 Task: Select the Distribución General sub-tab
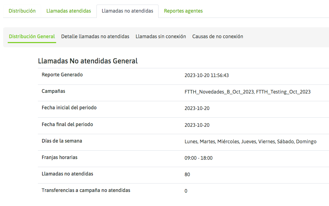(x=32, y=36)
